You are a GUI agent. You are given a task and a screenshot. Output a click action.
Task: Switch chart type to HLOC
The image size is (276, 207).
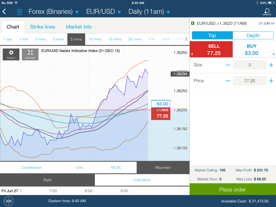pos(116,167)
